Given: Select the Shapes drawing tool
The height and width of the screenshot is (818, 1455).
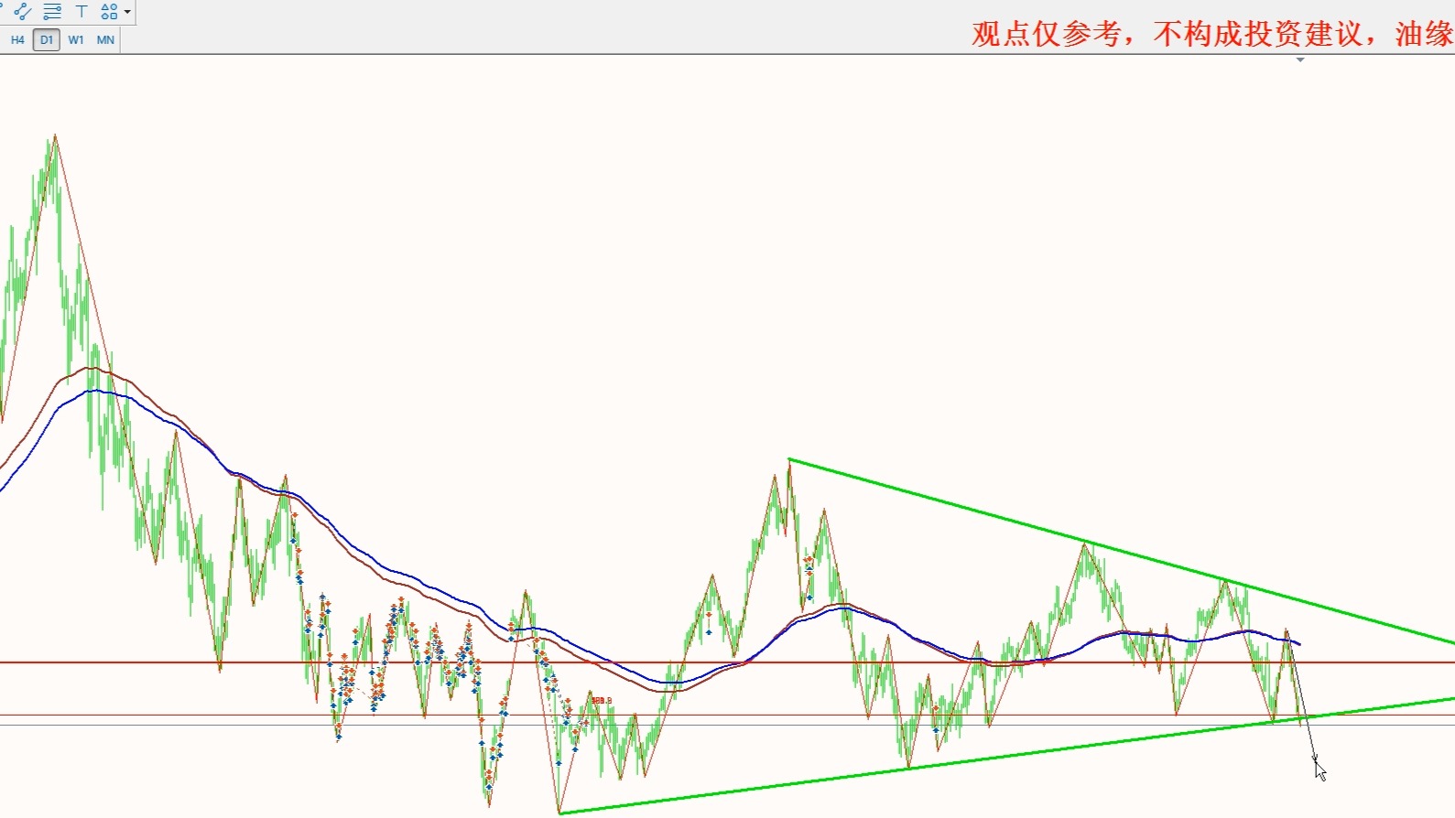Looking at the screenshot, I should 109,12.
